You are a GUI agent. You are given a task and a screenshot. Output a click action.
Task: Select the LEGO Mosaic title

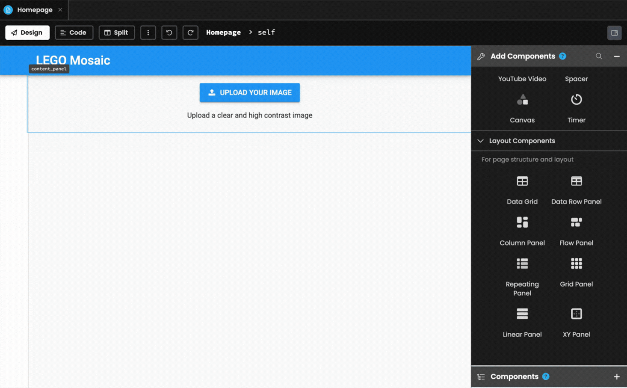coord(73,60)
